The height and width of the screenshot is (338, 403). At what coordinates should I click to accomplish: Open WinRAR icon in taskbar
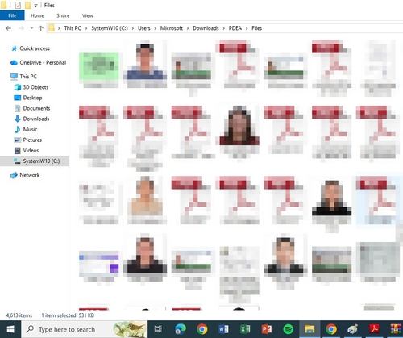(396, 329)
